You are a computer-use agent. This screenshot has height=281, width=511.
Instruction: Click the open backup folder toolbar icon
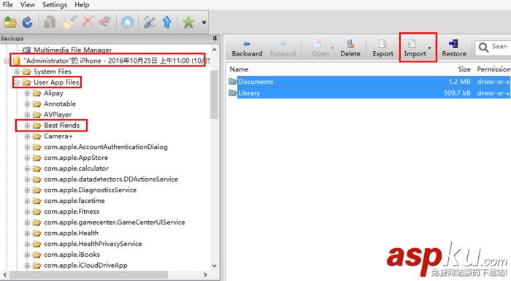click(x=10, y=23)
